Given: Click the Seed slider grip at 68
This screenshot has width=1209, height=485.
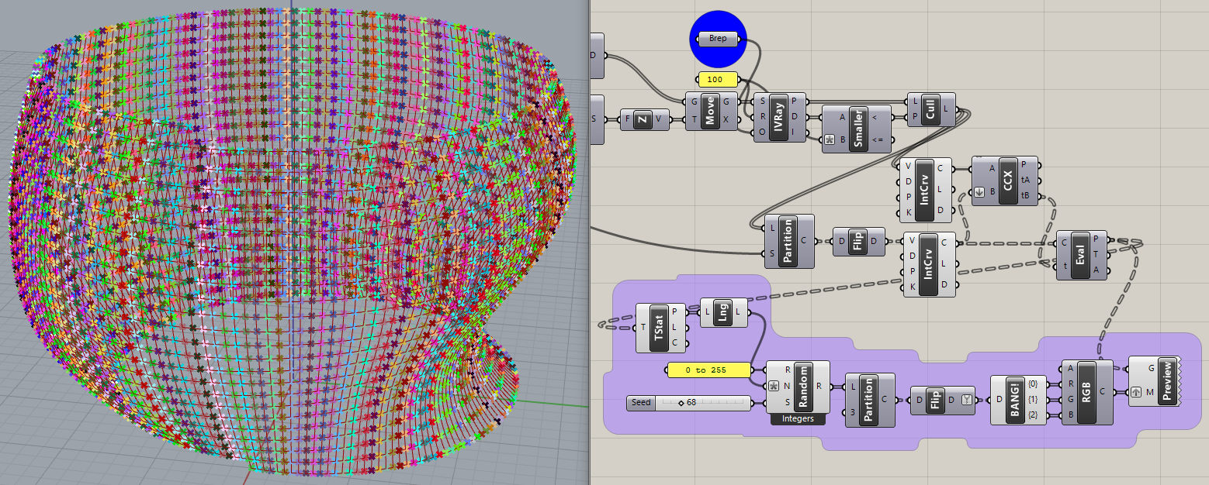Looking at the screenshot, I should (681, 403).
